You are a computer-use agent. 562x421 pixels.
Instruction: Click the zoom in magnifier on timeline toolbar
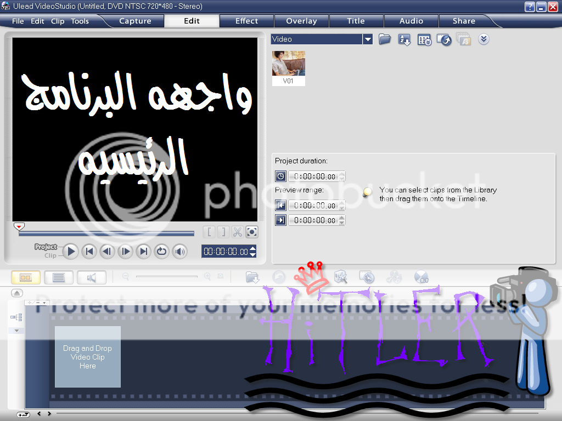coord(207,276)
